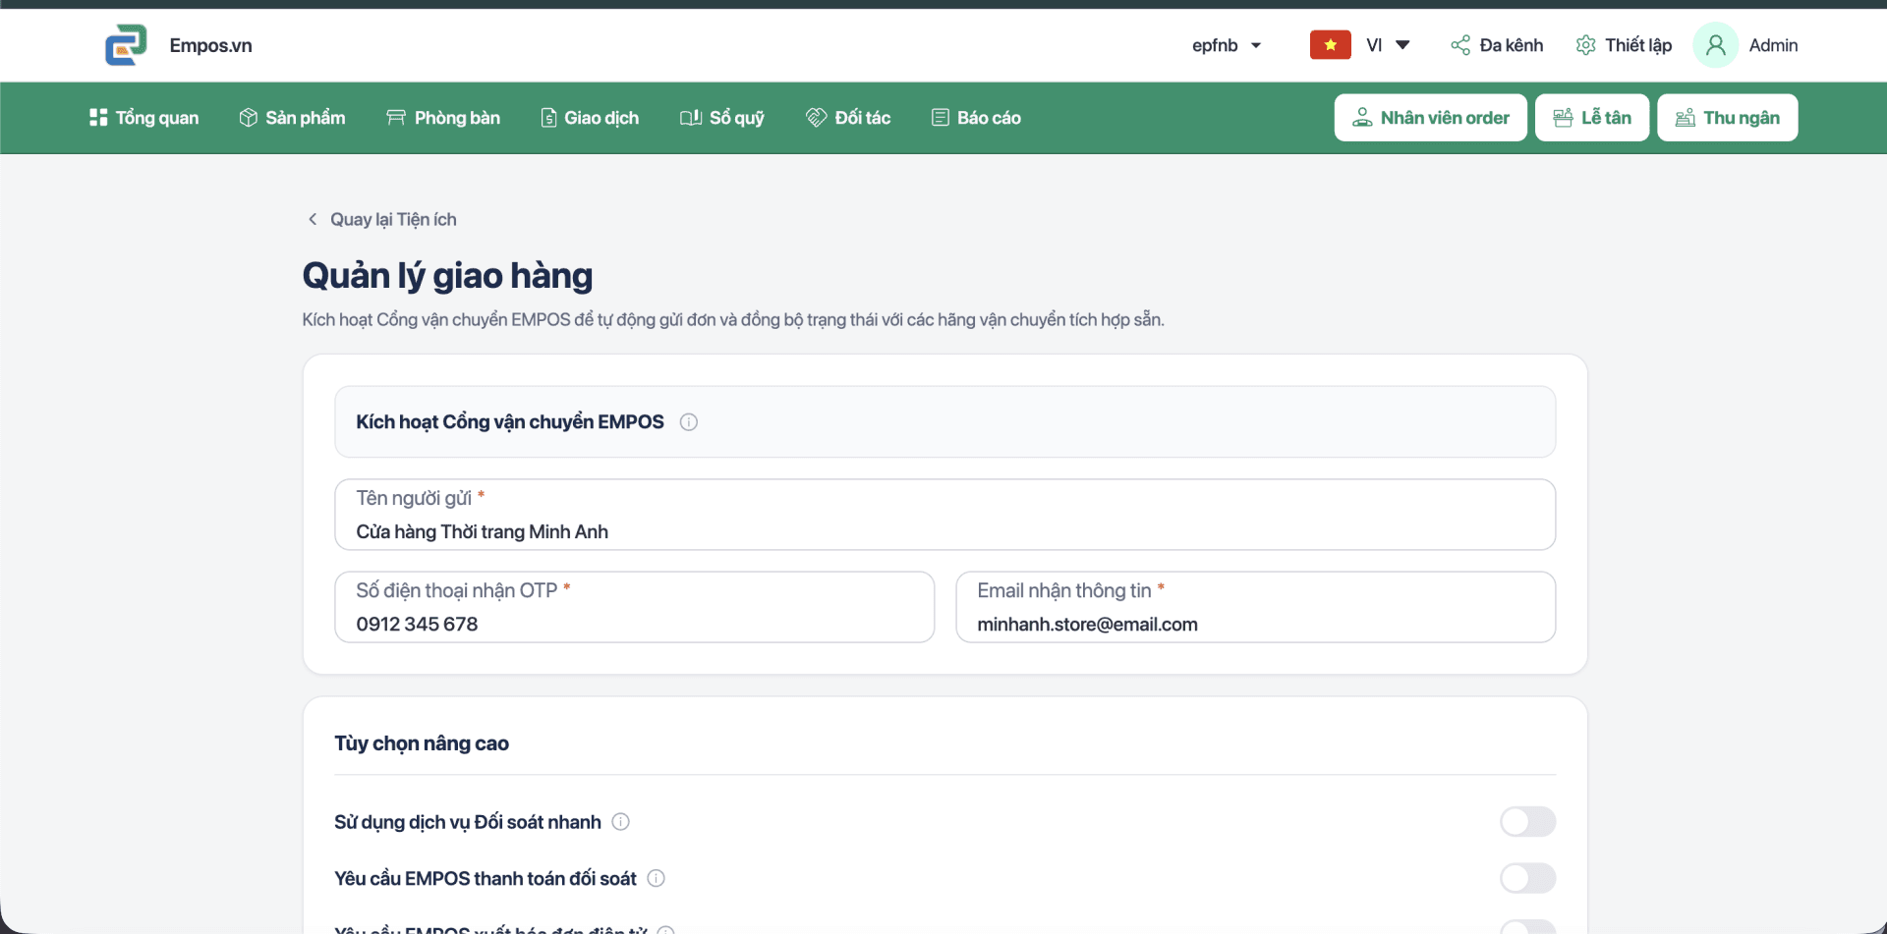Image resolution: width=1887 pixels, height=934 pixels.
Task: Click the Empos.vn logo icon
Action: click(x=126, y=45)
